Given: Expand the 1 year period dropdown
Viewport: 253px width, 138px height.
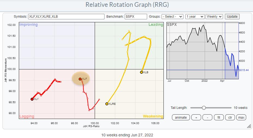Looking at the screenshot, I should point(195,17).
